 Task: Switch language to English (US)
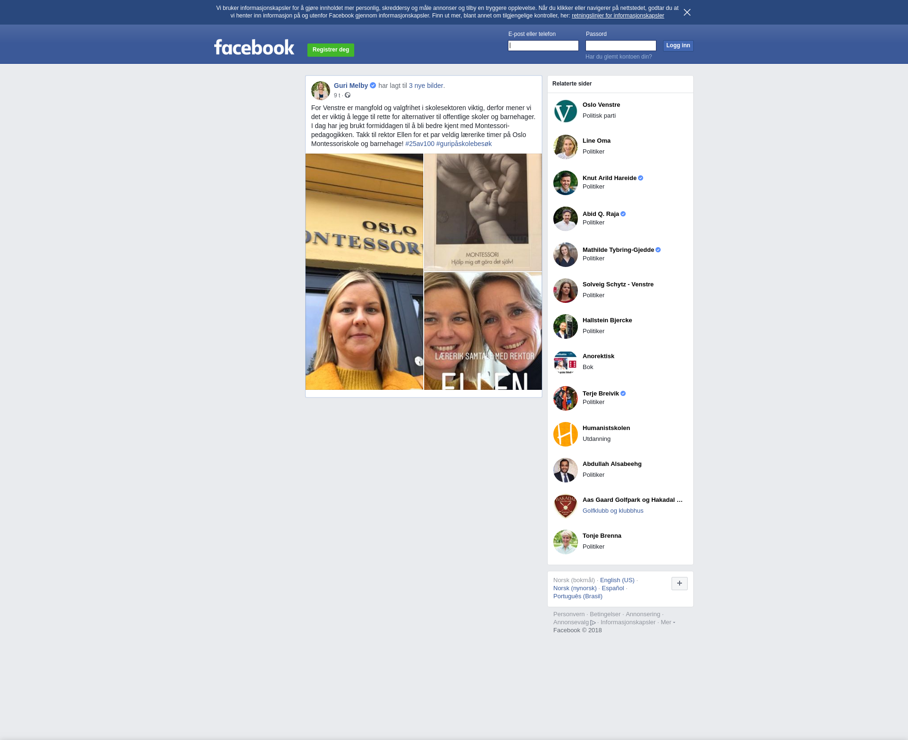click(617, 580)
